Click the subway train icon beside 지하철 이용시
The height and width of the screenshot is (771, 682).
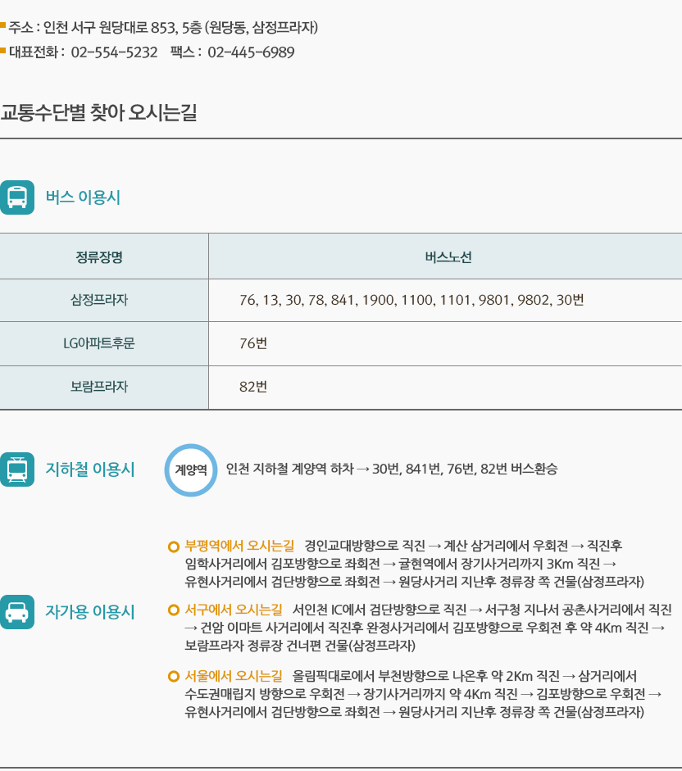point(17,469)
